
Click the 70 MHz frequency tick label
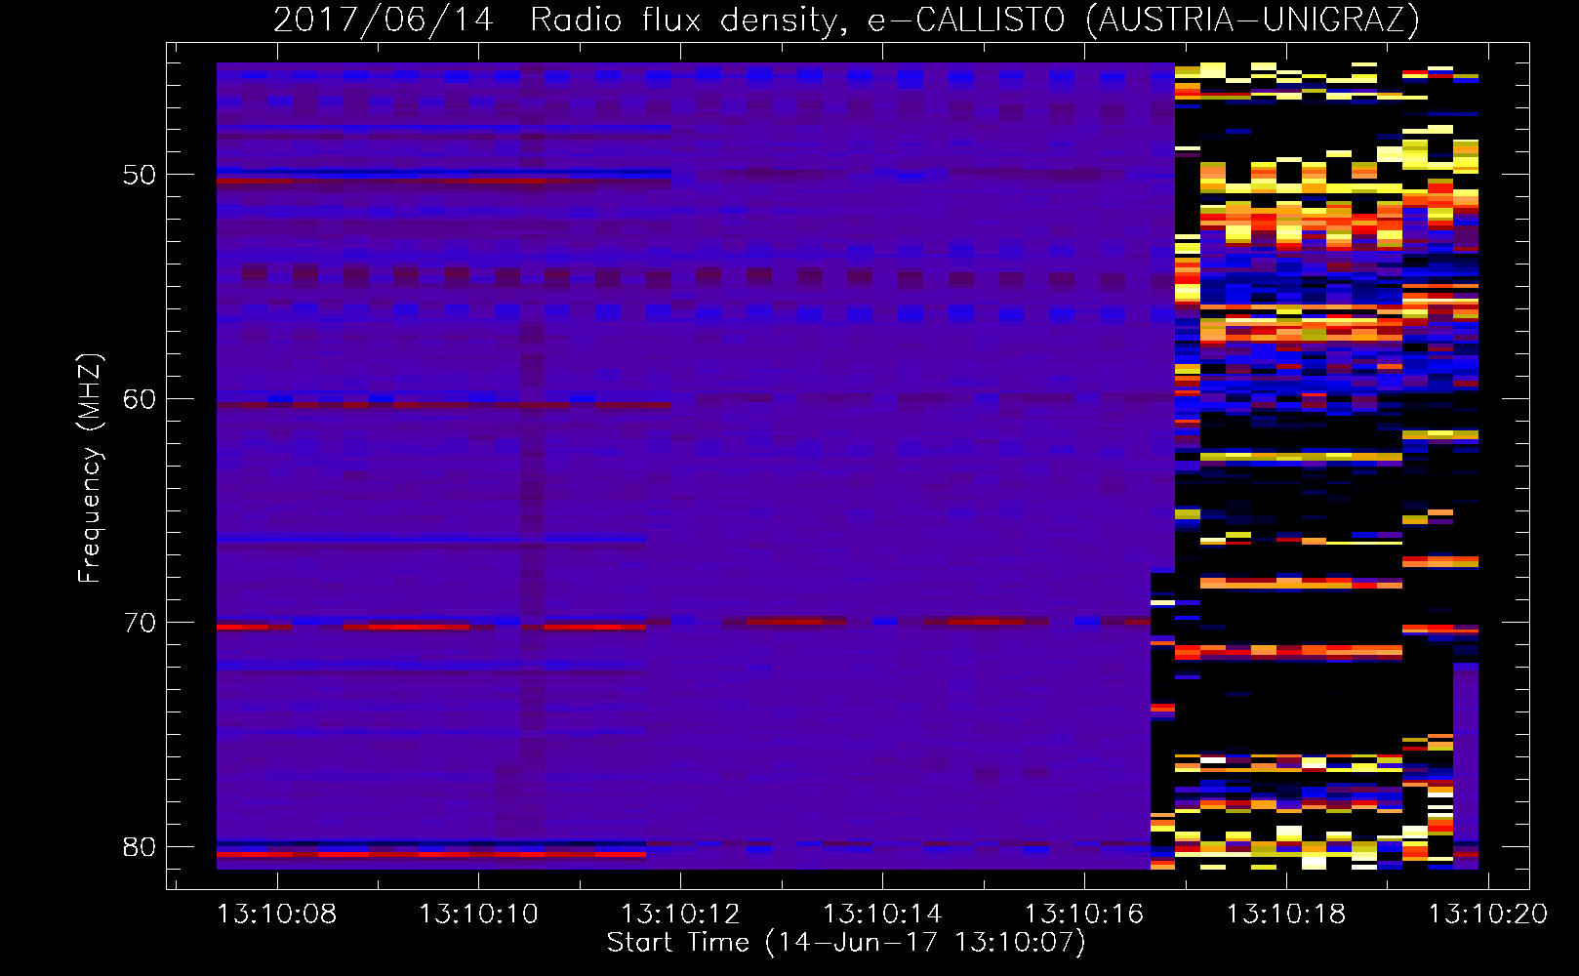pos(140,623)
